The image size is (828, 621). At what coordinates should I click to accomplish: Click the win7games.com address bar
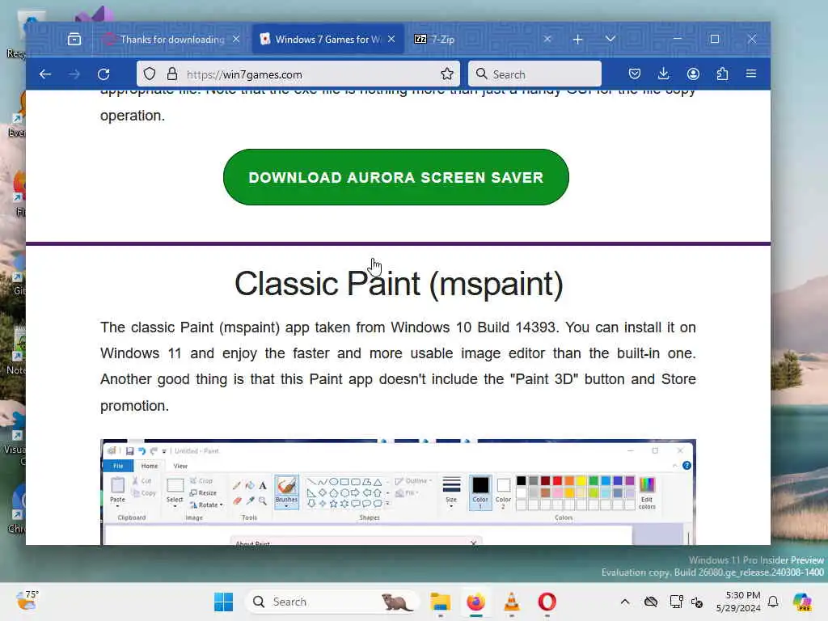(298, 74)
